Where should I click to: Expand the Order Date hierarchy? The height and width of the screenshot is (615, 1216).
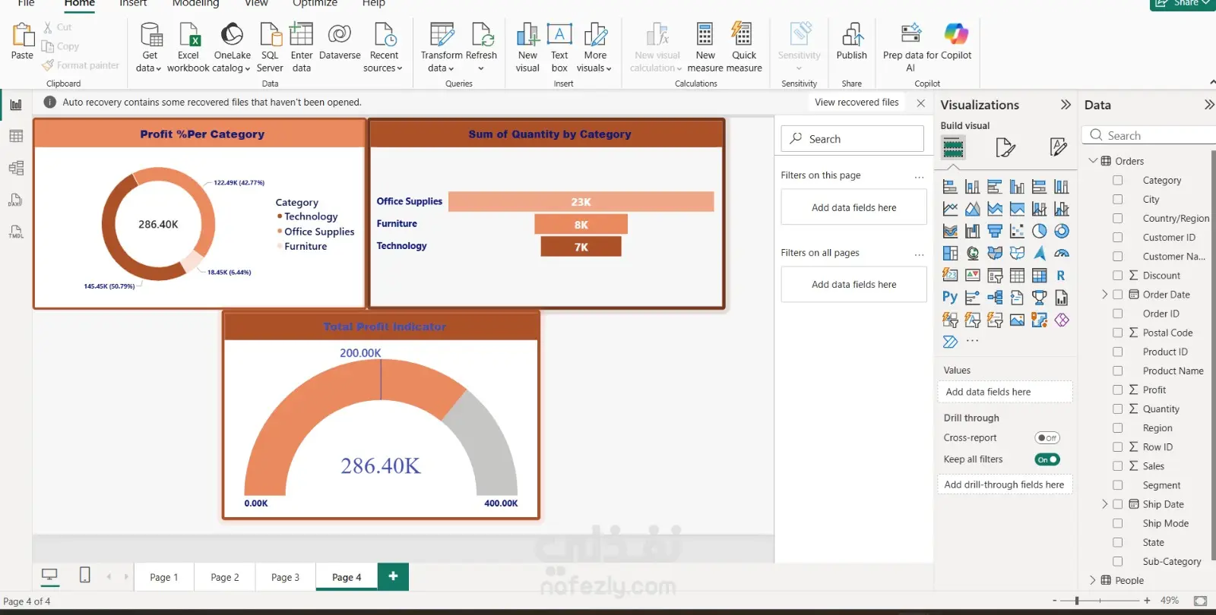(1104, 295)
